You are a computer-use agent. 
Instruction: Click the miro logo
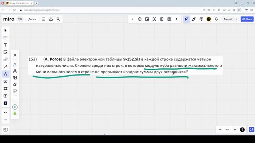point(9,19)
